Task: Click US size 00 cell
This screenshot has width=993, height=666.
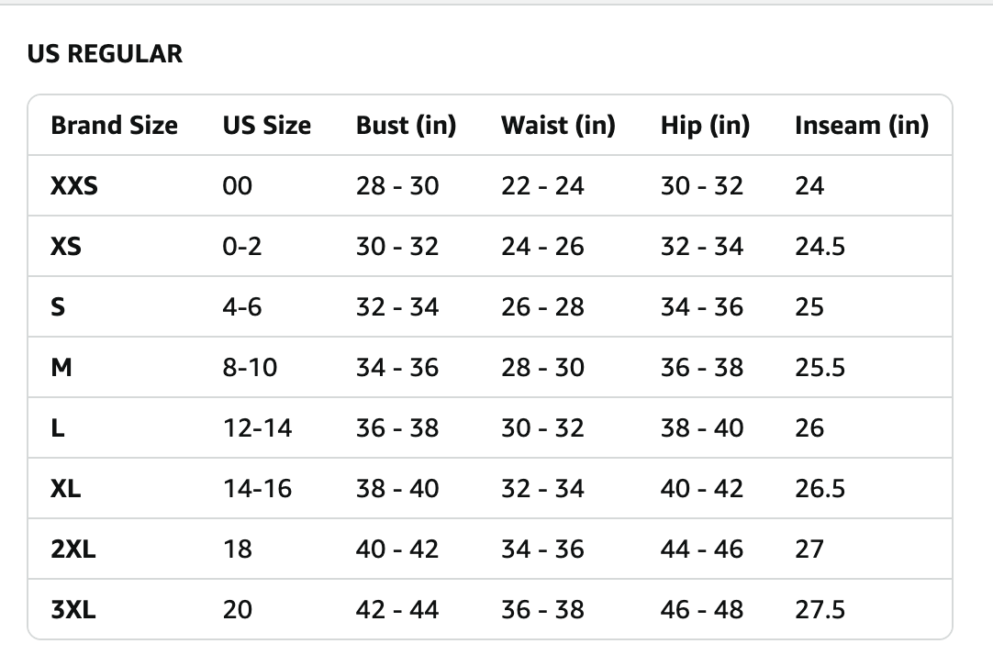Action: [237, 186]
